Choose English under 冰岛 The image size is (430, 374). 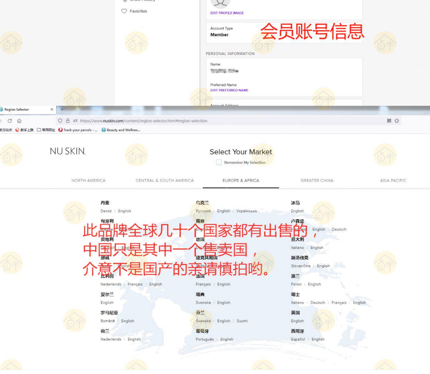click(x=298, y=211)
